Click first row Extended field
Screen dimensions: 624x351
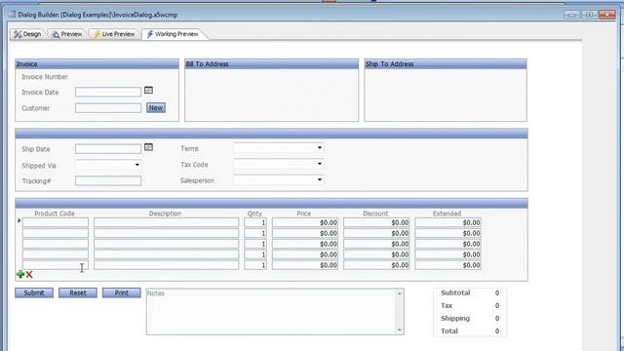click(448, 222)
